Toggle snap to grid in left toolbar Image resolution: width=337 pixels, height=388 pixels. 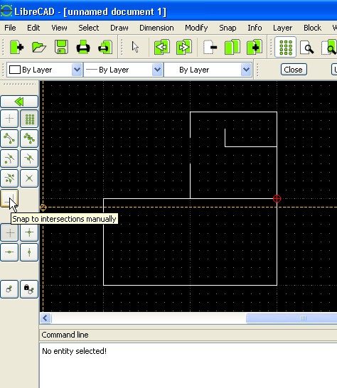(29, 119)
